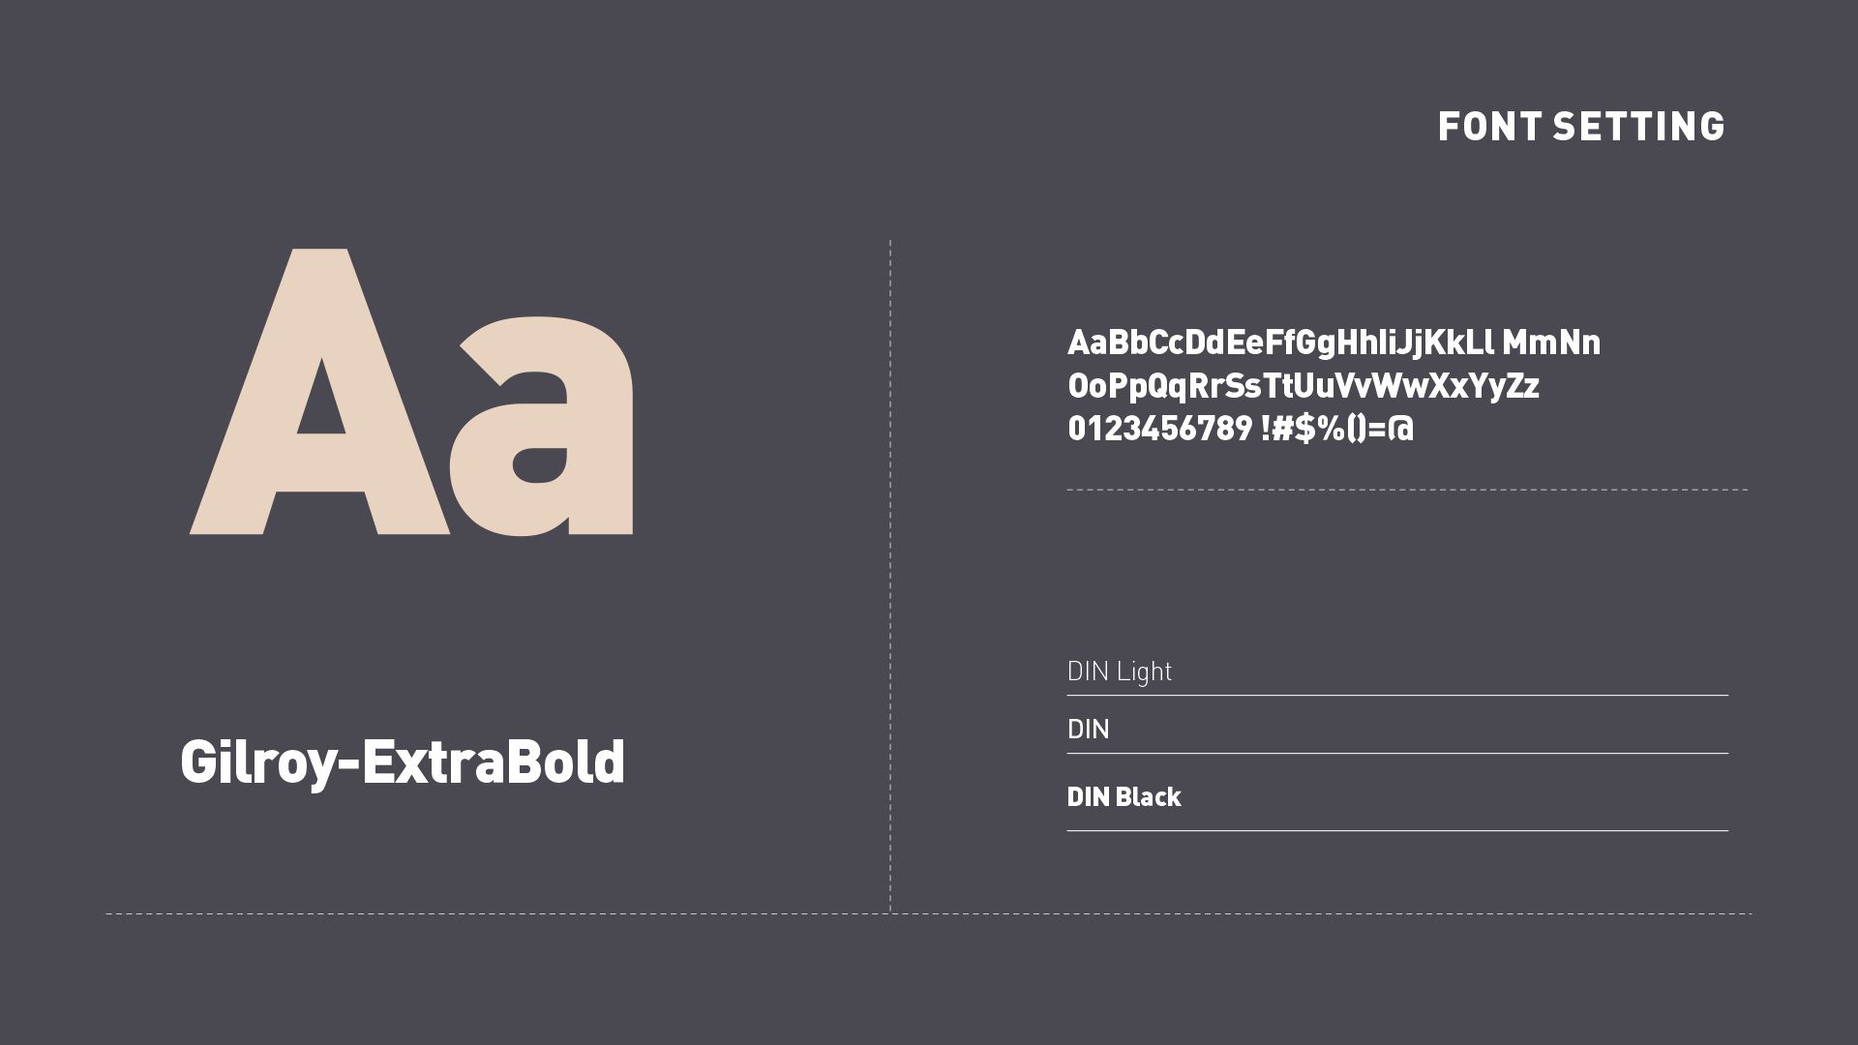Click the underline beneath DIN Light
Image resolution: width=1858 pixels, height=1045 pixels.
click(1397, 695)
